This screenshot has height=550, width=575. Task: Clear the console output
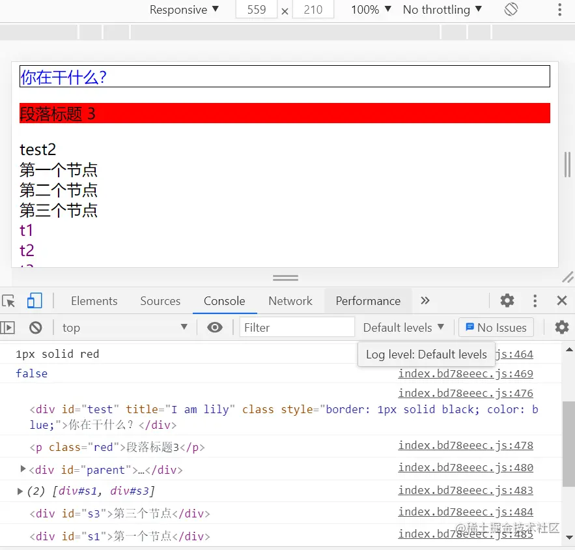[36, 327]
